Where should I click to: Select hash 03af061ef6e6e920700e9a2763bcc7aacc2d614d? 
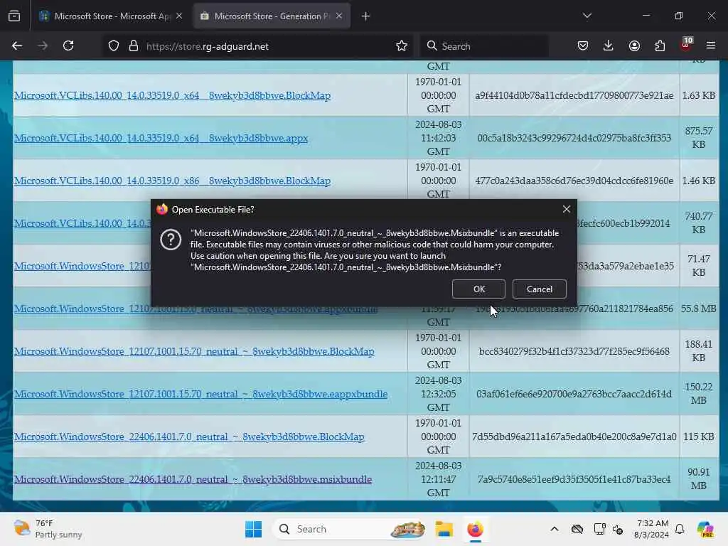[574, 394]
